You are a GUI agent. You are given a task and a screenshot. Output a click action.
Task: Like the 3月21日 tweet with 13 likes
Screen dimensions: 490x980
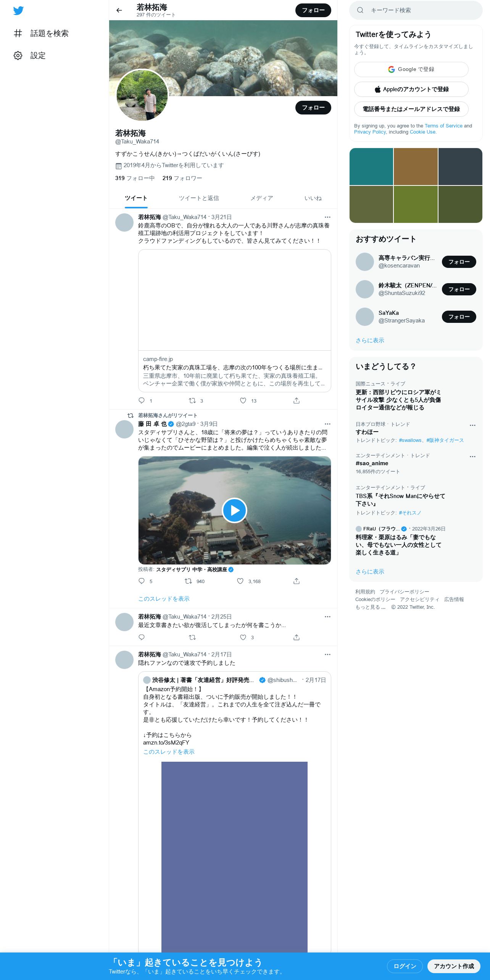coord(243,400)
